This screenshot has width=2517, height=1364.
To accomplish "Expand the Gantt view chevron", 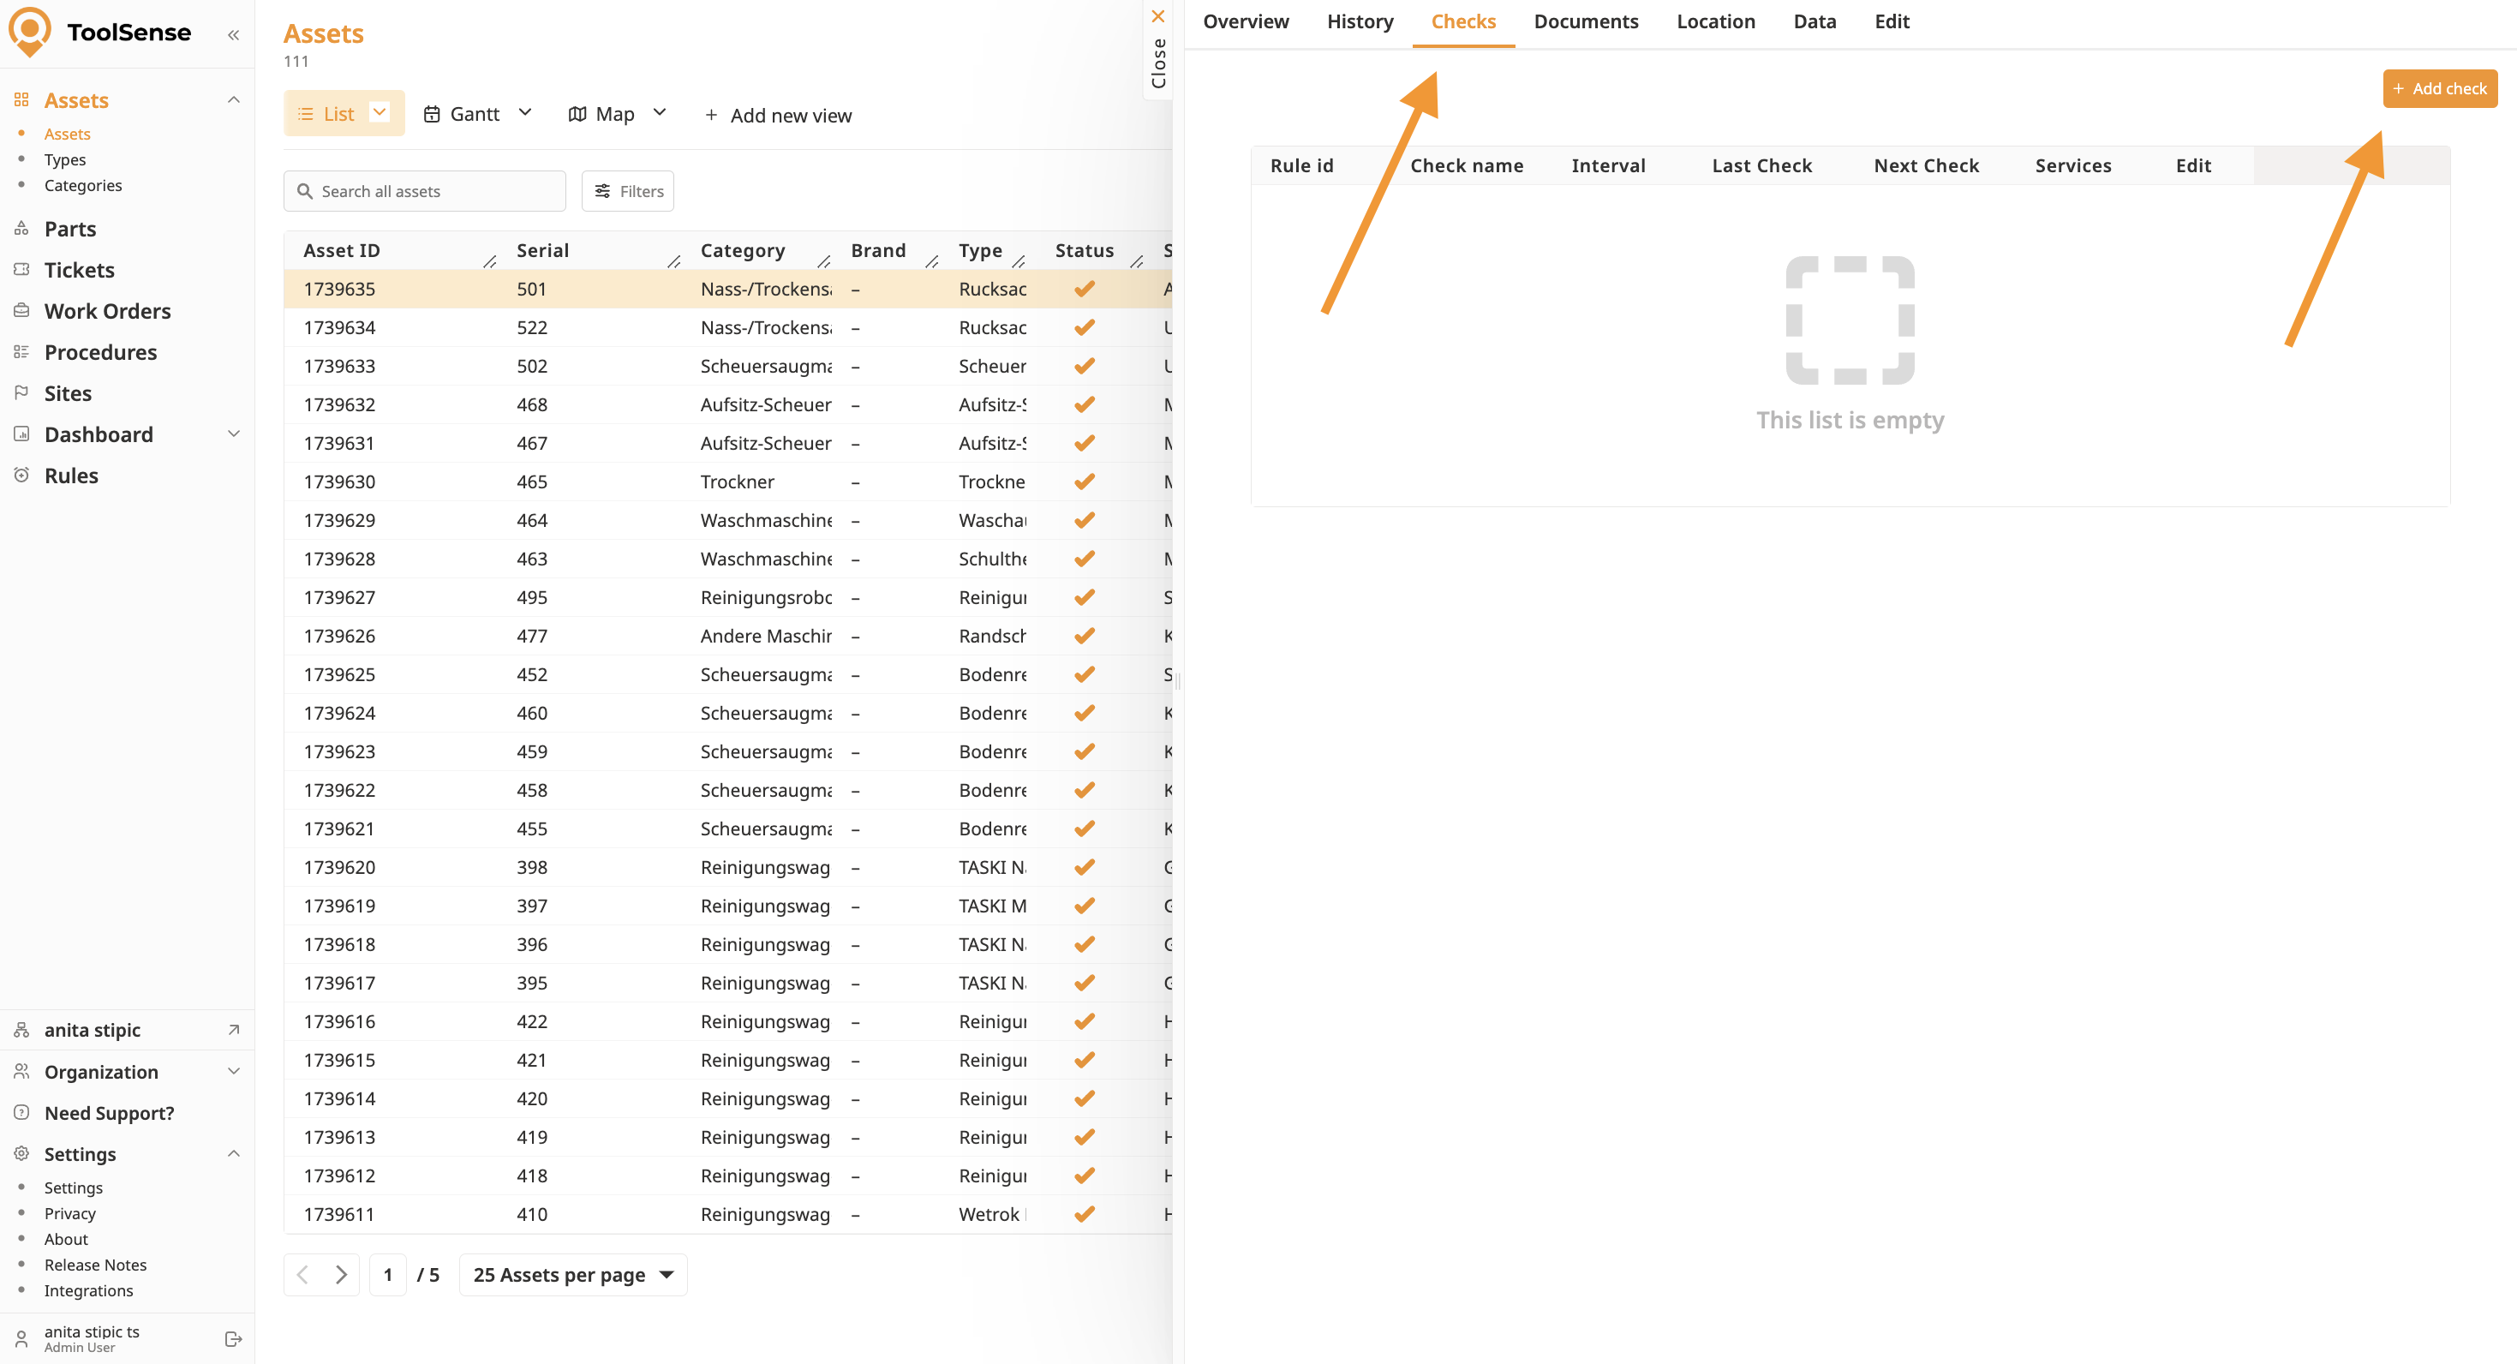I will pos(524,112).
